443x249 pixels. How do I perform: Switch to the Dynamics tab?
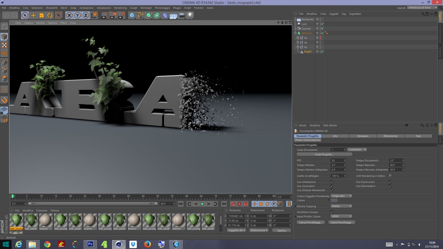pyautogui.click(x=363, y=136)
